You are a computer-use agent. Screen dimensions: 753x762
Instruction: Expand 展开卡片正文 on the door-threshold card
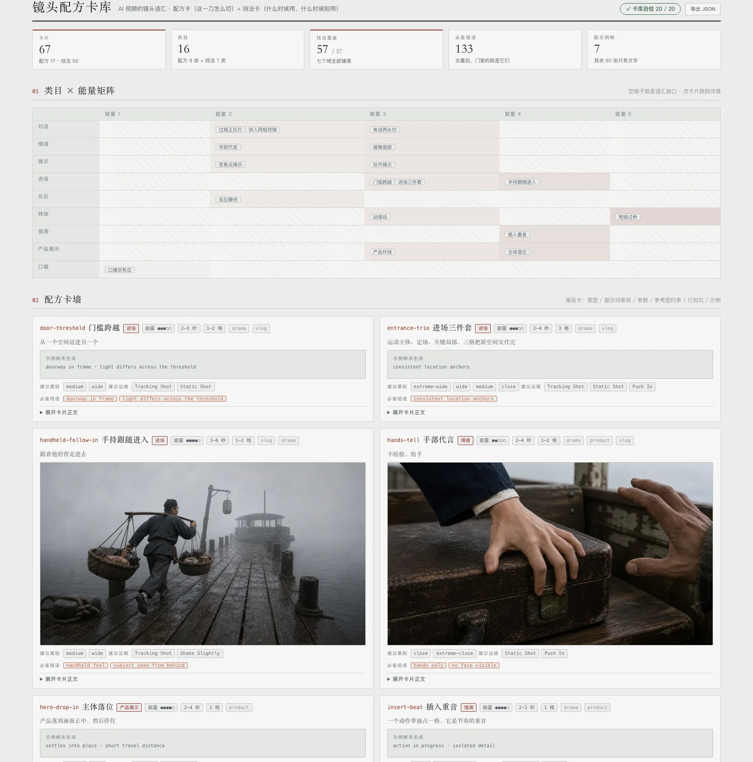59,412
